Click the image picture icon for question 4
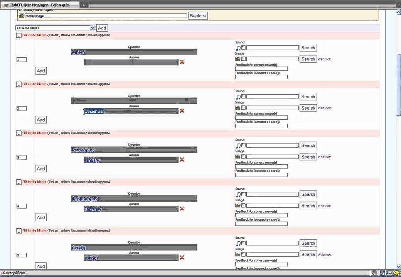Screen dimensions: 401x277 tap(238, 205)
